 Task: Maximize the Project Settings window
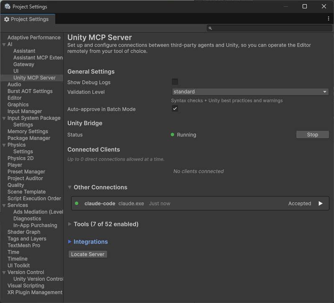(x=305, y=6)
